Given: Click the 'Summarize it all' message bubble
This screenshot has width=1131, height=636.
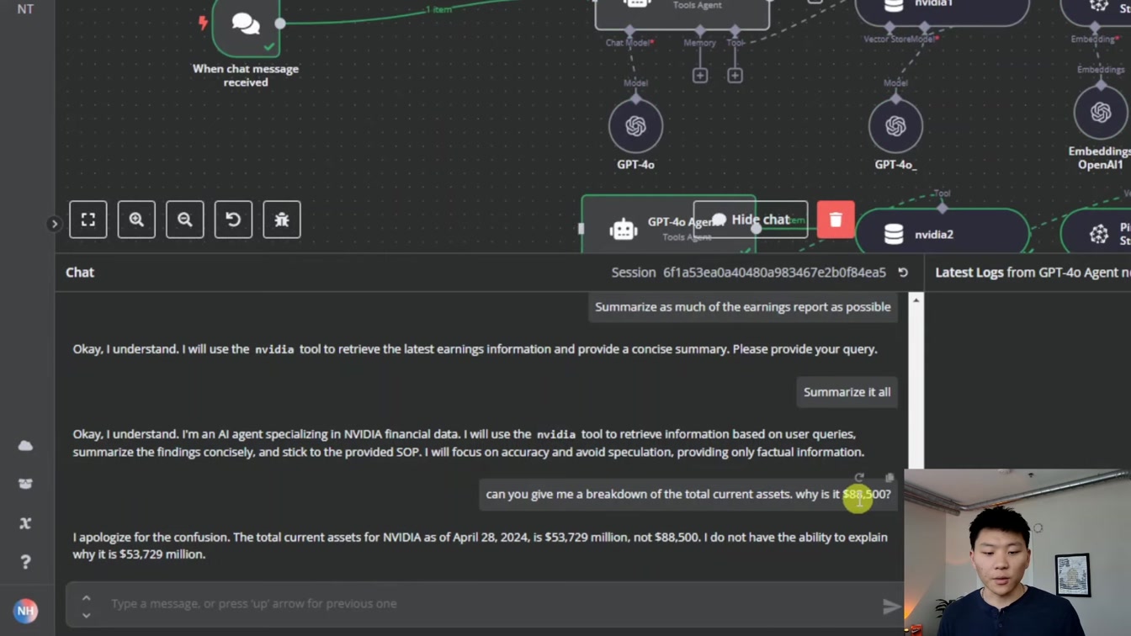Looking at the screenshot, I should tap(847, 392).
